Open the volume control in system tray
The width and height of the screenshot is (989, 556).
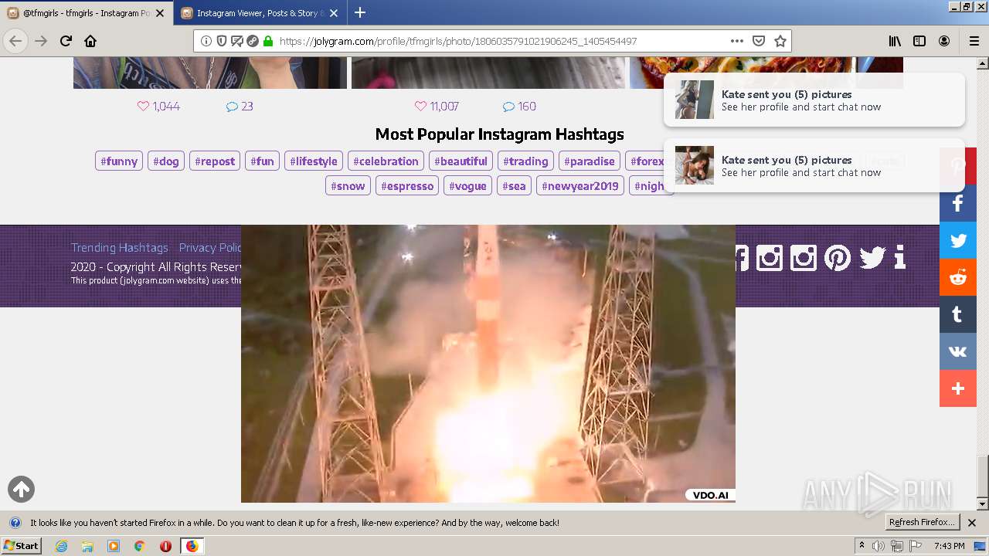tap(879, 546)
